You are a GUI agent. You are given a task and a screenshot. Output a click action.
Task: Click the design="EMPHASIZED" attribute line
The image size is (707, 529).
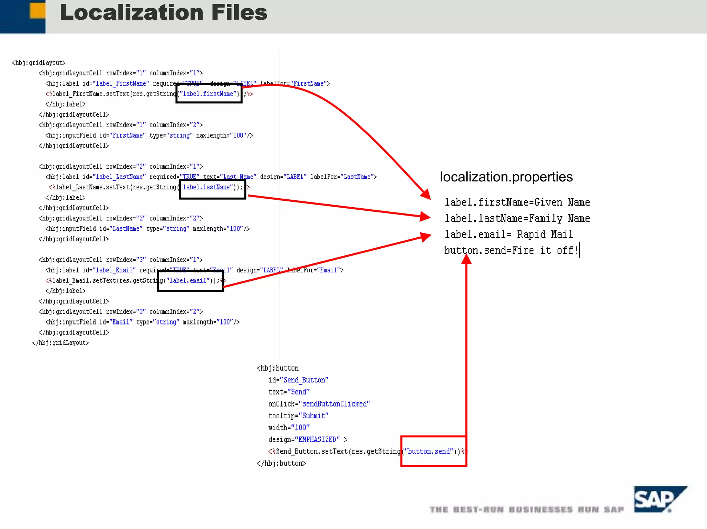click(x=308, y=440)
